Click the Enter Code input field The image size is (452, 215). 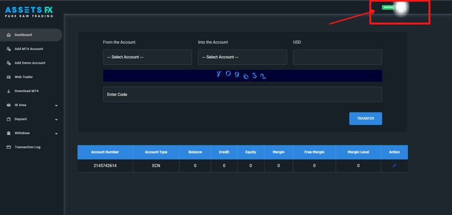click(243, 94)
